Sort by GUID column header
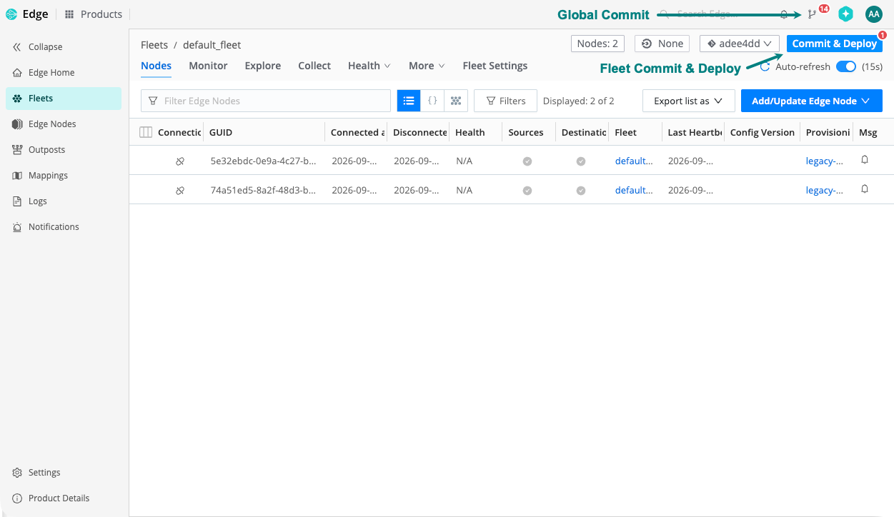Image resolution: width=894 pixels, height=517 pixels. point(221,133)
